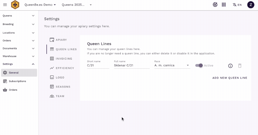The width and height of the screenshot is (258, 135).
Task: Click the info icon for queen line C/21
Action: click(230, 66)
